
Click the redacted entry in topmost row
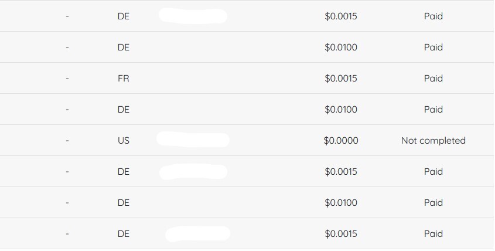[x=193, y=16]
